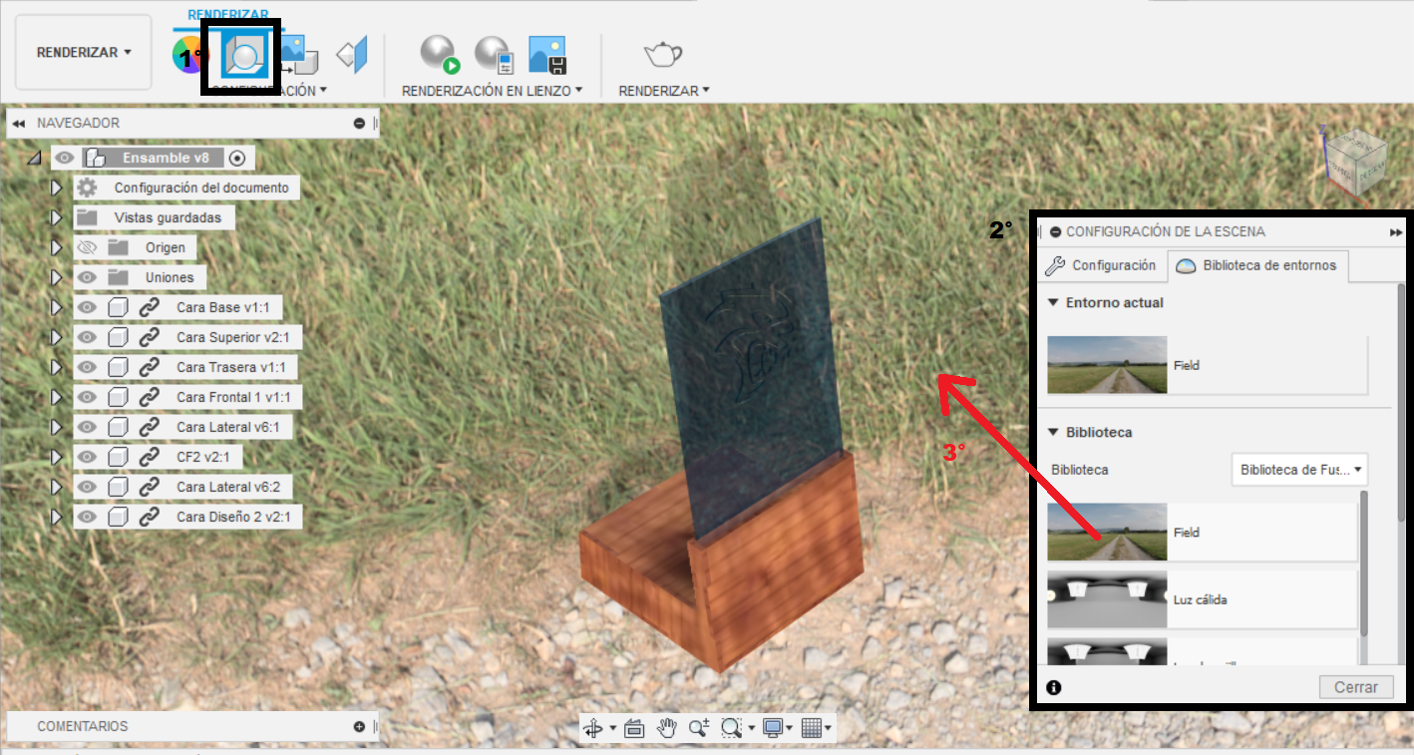The image size is (1414, 755).
Task: Open the Orbit tool options arrow
Action: click(612, 729)
